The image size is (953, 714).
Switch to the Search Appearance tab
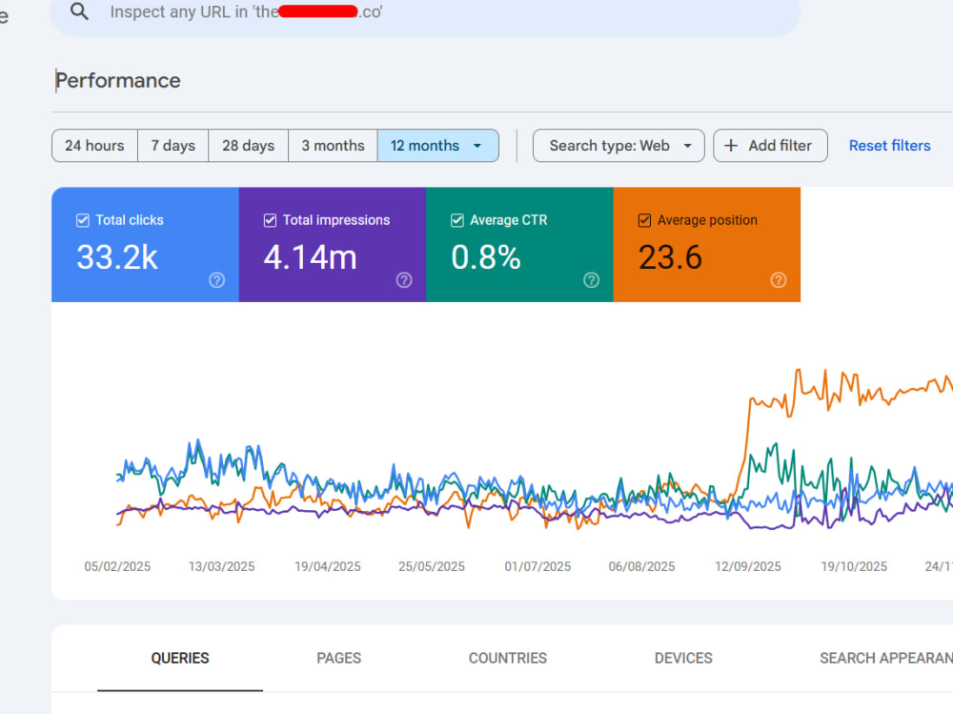pos(885,658)
